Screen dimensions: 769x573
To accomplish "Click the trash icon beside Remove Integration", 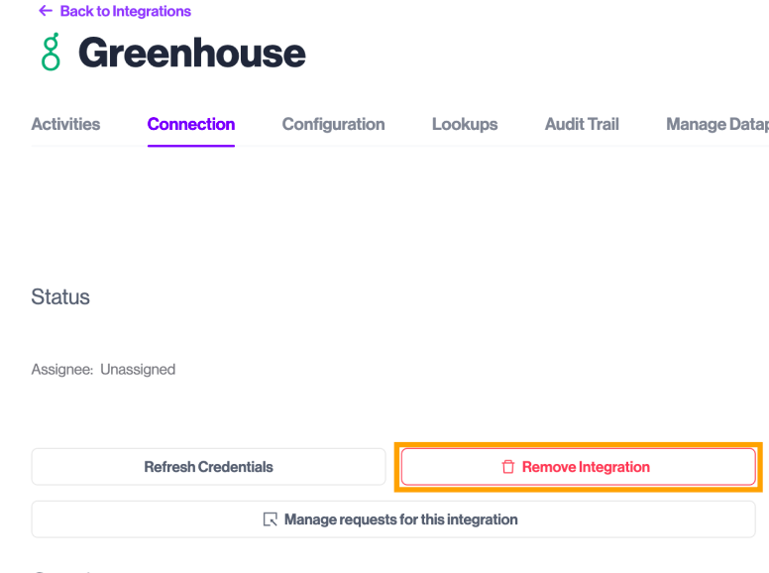I will [x=508, y=467].
